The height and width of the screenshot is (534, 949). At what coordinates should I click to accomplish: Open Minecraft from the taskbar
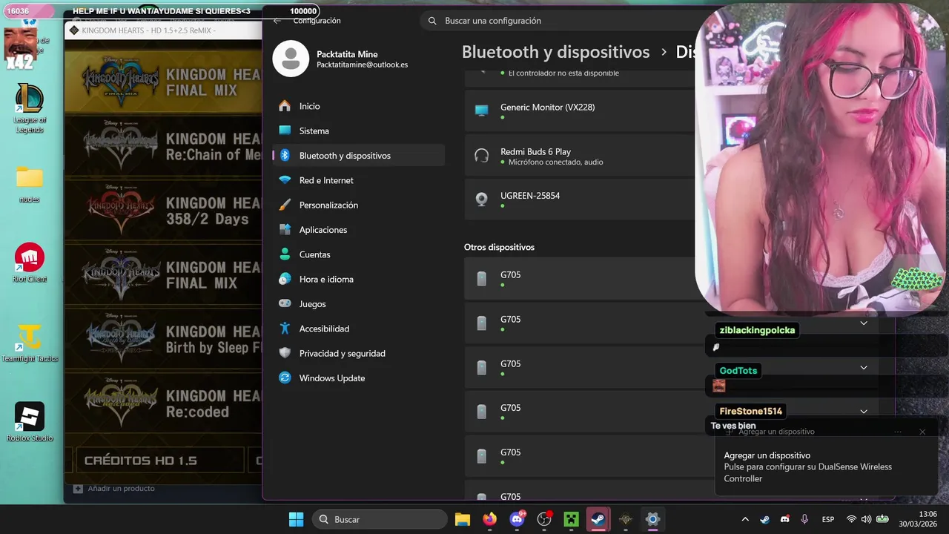pyautogui.click(x=571, y=519)
